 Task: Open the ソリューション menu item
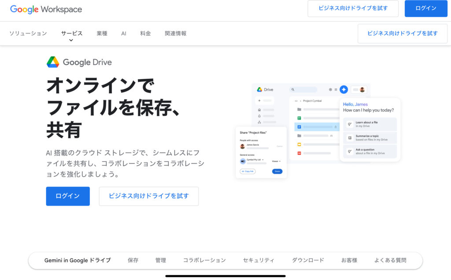pos(28,33)
